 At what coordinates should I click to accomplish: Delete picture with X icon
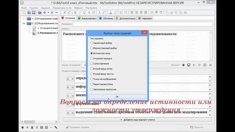pyautogui.click(x=210, y=65)
